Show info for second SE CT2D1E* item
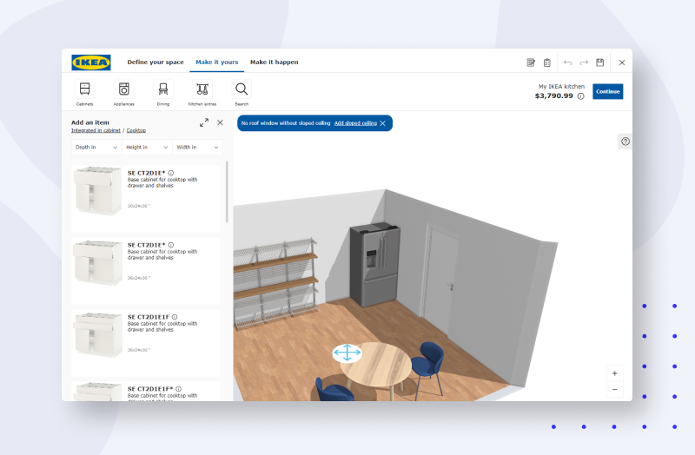The width and height of the screenshot is (695, 455). click(x=171, y=245)
